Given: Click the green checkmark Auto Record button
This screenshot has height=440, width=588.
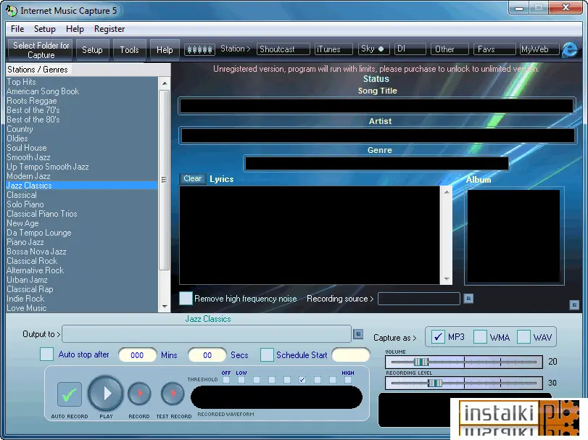Looking at the screenshot, I should (70, 394).
